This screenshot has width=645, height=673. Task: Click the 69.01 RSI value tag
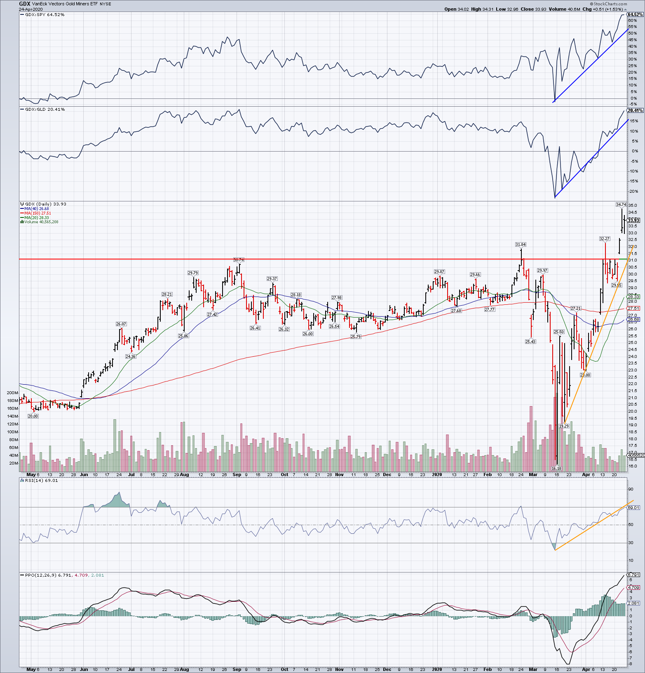click(x=633, y=508)
